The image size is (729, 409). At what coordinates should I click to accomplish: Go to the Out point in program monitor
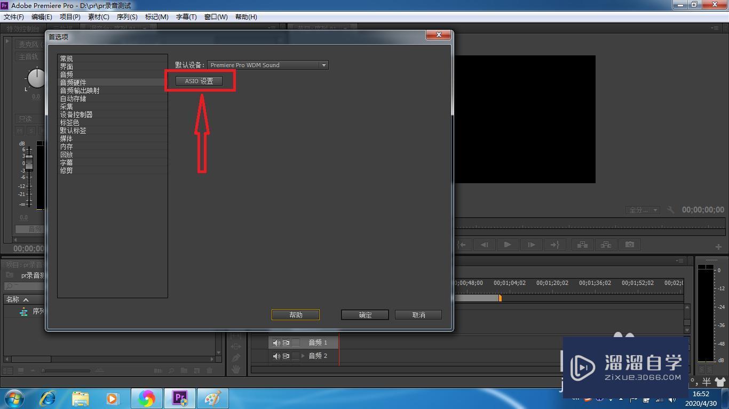[554, 244]
